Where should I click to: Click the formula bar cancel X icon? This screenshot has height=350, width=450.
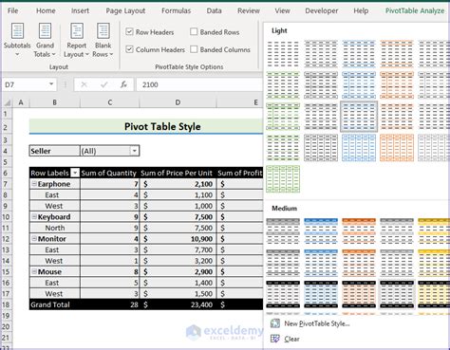(x=84, y=84)
